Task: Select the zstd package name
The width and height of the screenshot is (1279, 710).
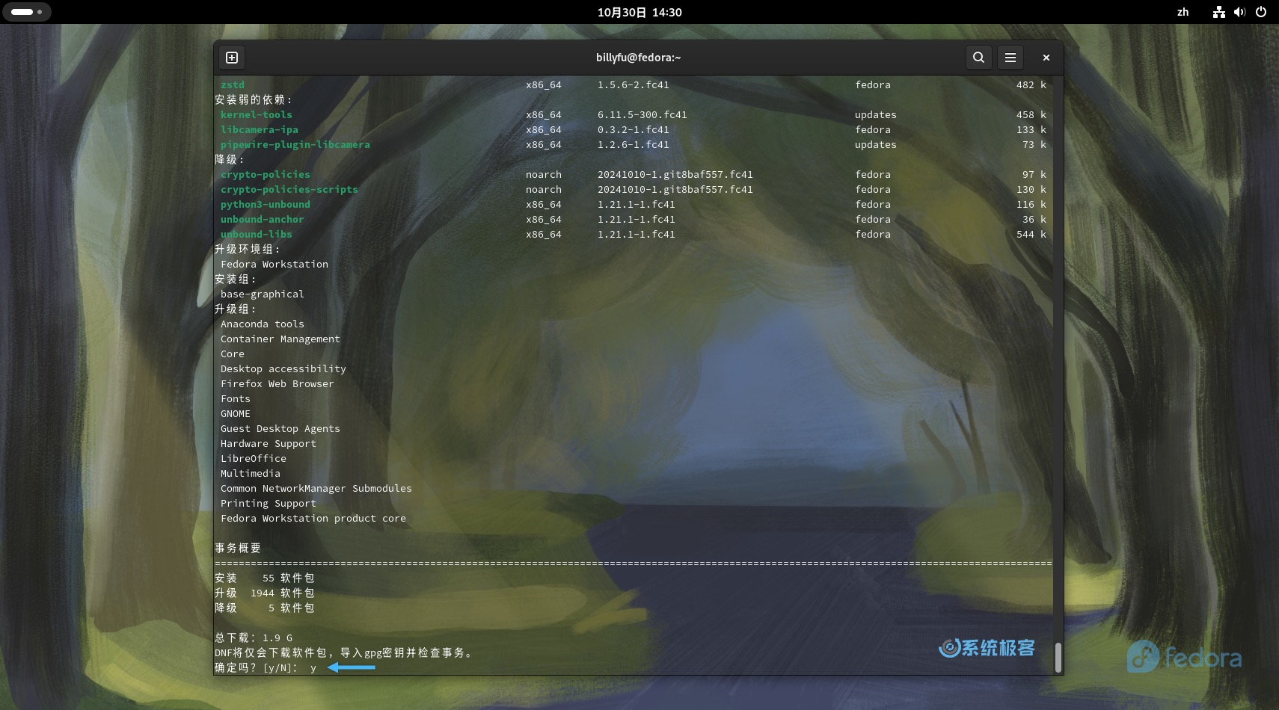Action: tap(233, 84)
